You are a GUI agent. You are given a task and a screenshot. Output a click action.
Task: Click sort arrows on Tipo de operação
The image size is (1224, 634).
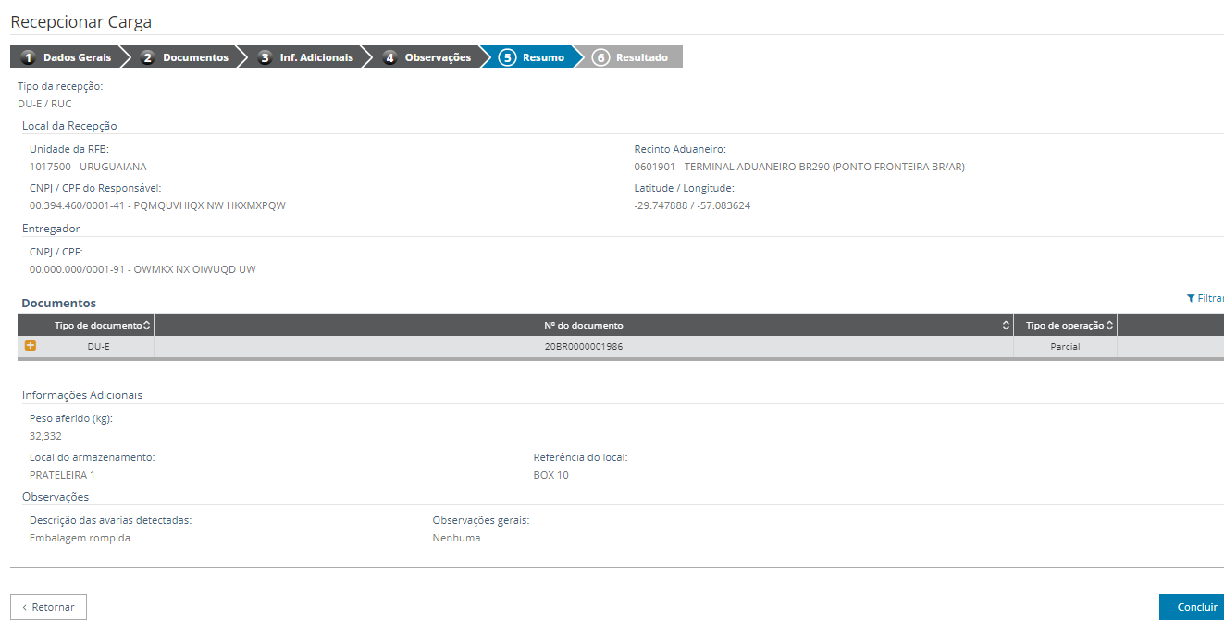pos(1109,326)
